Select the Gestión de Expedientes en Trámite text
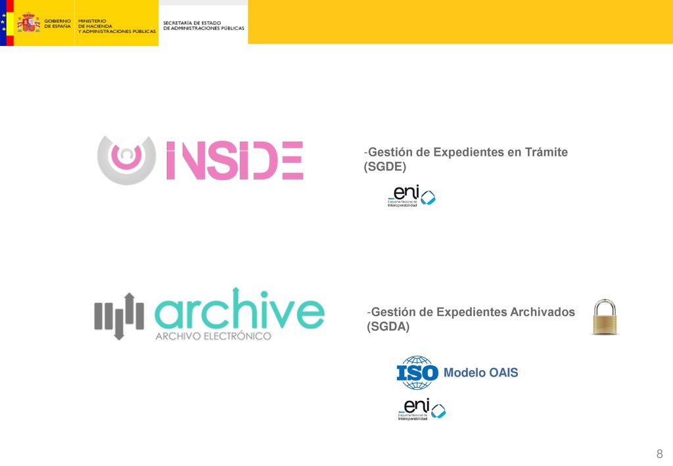673x466 pixels. click(466, 159)
